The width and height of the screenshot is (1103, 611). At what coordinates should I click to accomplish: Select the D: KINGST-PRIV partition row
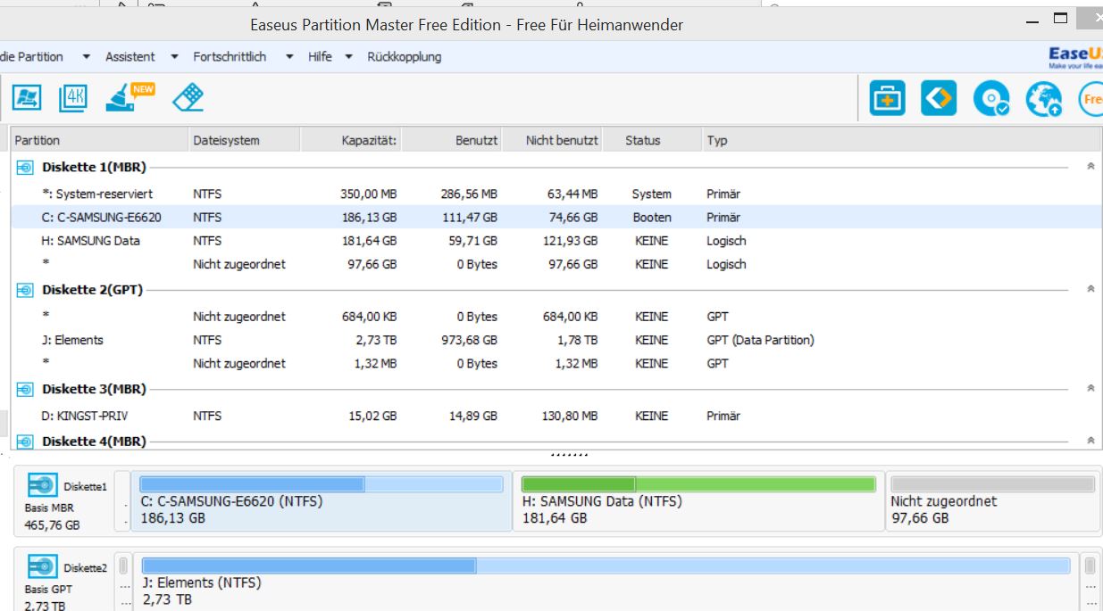[x=556, y=416]
